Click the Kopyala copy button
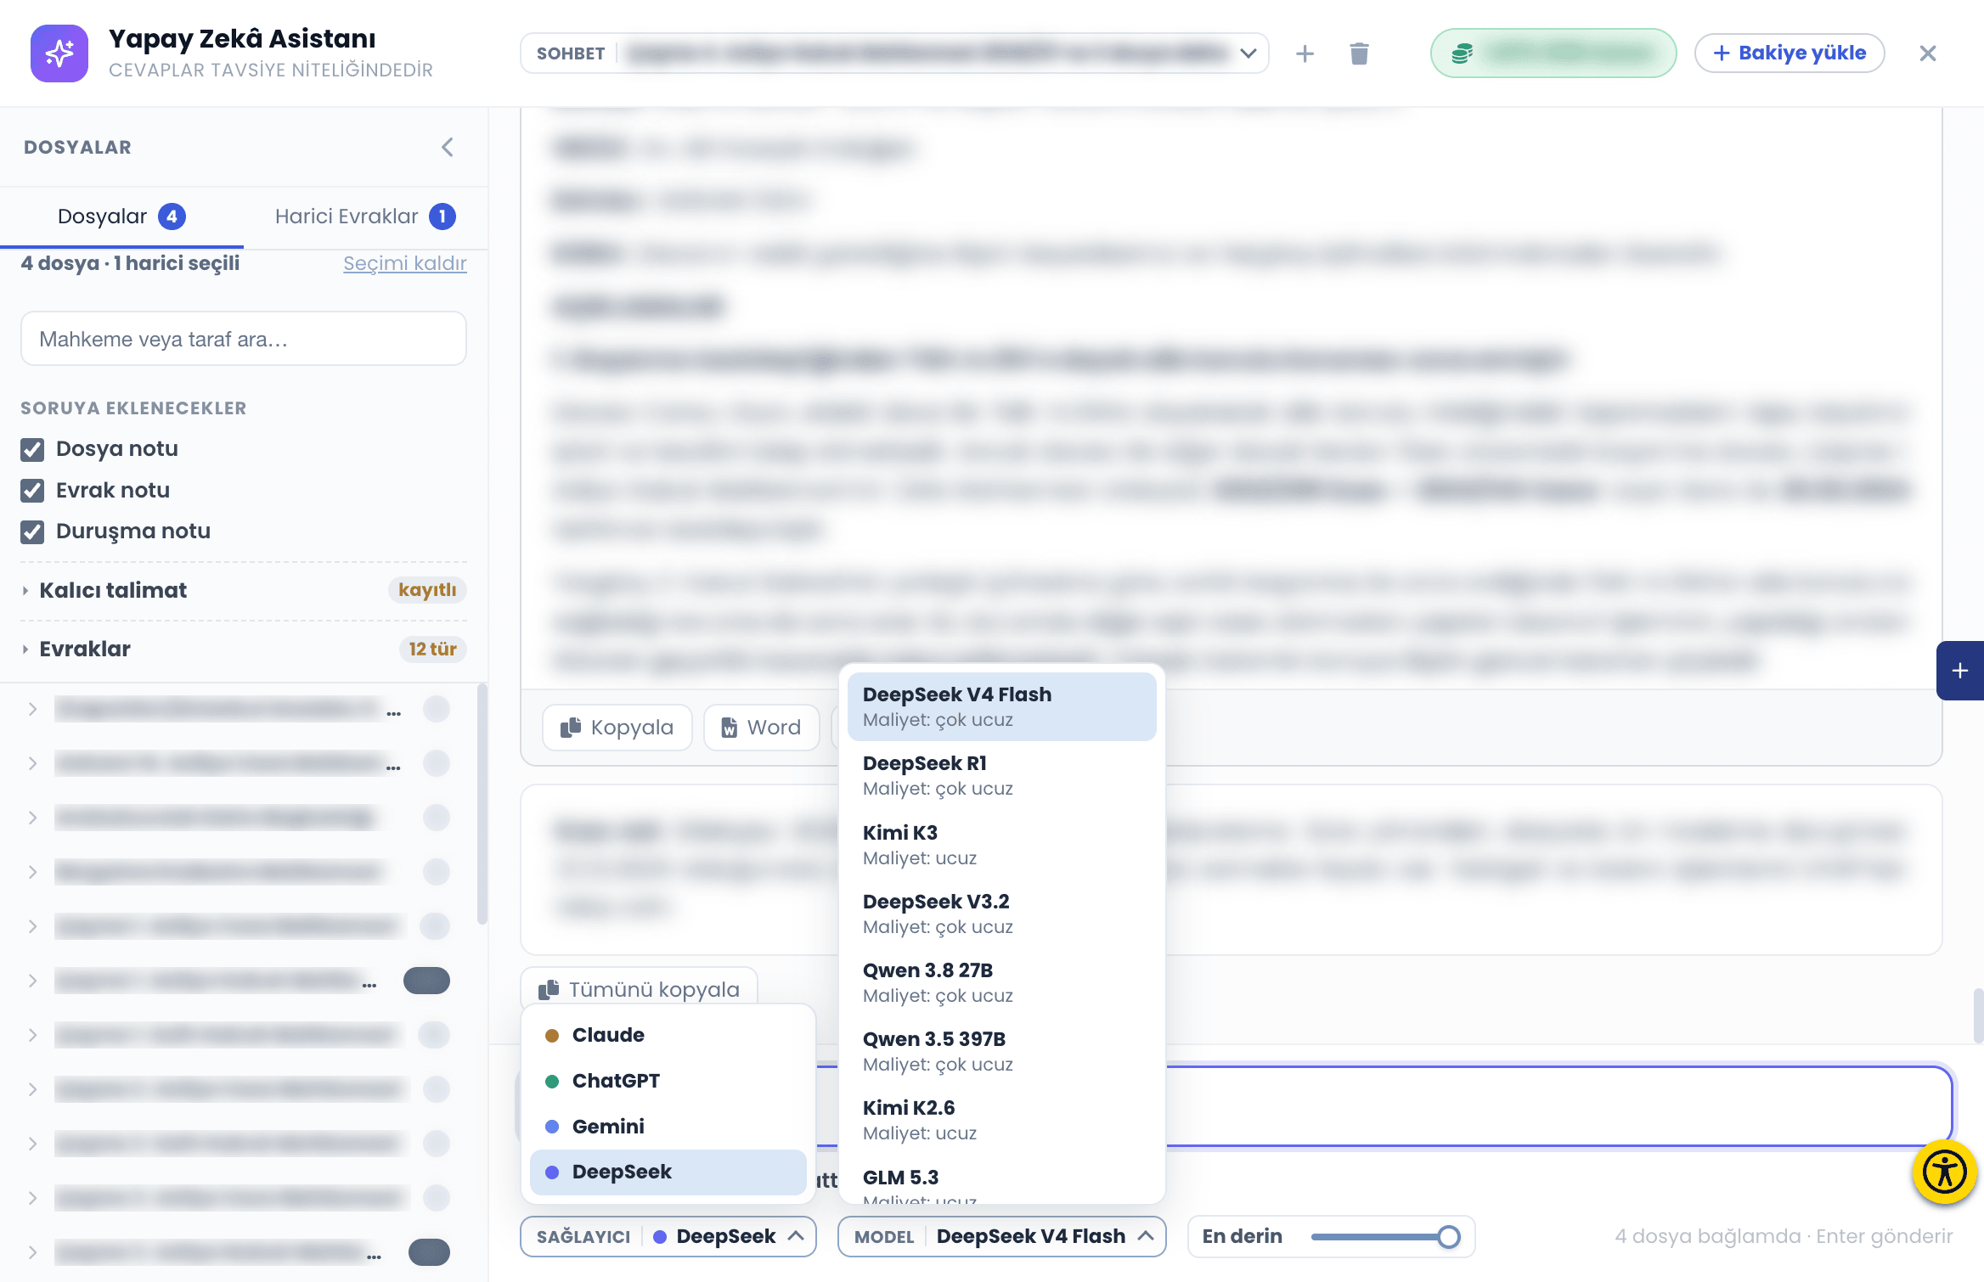Image resolution: width=1984 pixels, height=1282 pixels. [x=617, y=728]
